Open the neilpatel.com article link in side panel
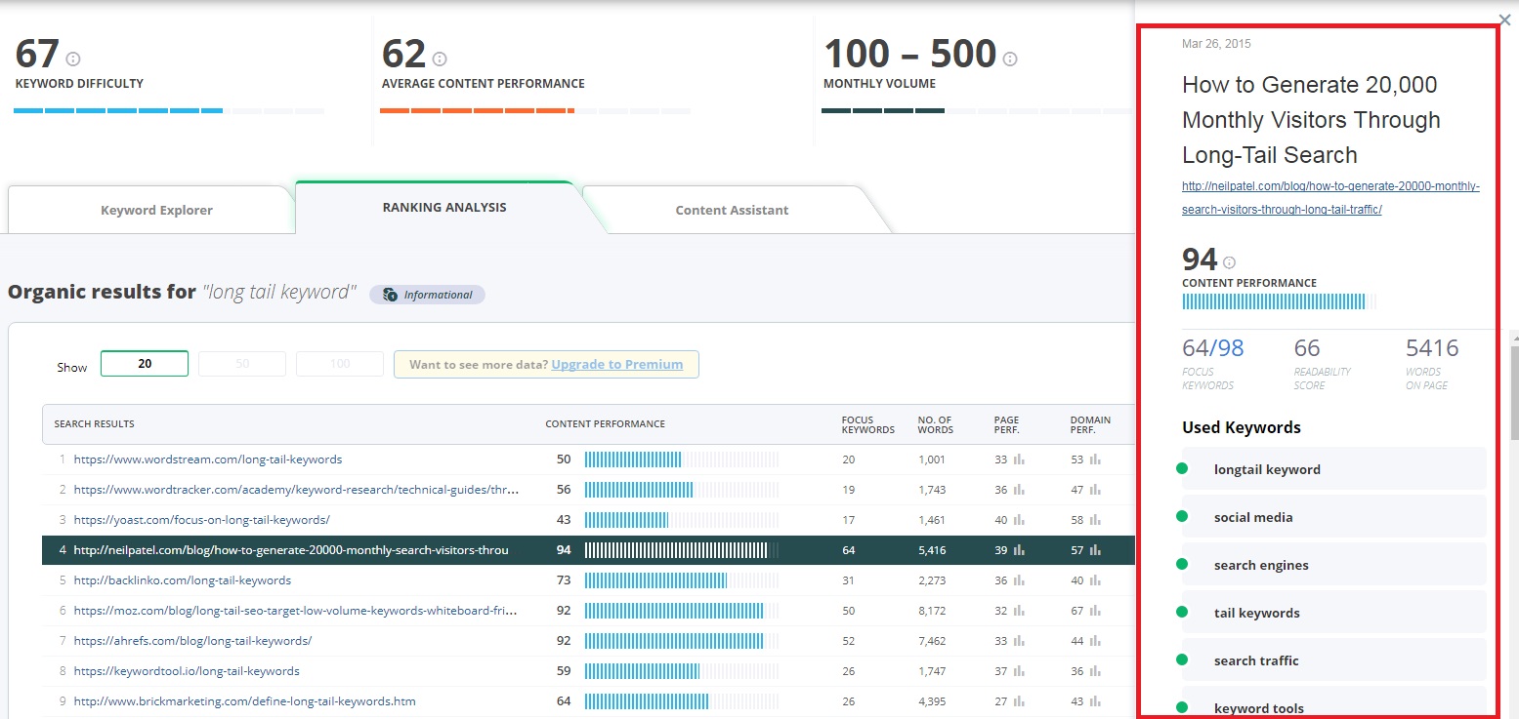Screen dimensions: 1519x719 (1330, 197)
